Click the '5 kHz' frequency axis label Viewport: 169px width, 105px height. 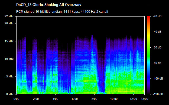click(x=10, y=77)
